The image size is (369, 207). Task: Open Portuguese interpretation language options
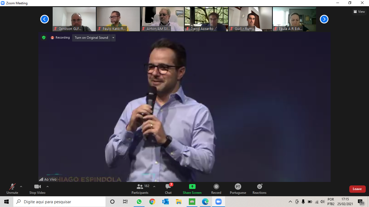238,189
